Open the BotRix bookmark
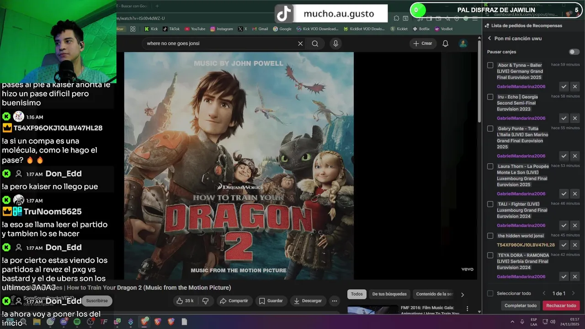The height and width of the screenshot is (329, 585). (420, 29)
